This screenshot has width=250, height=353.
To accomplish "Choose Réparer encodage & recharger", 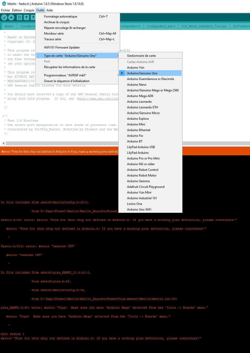I will (78, 28).
